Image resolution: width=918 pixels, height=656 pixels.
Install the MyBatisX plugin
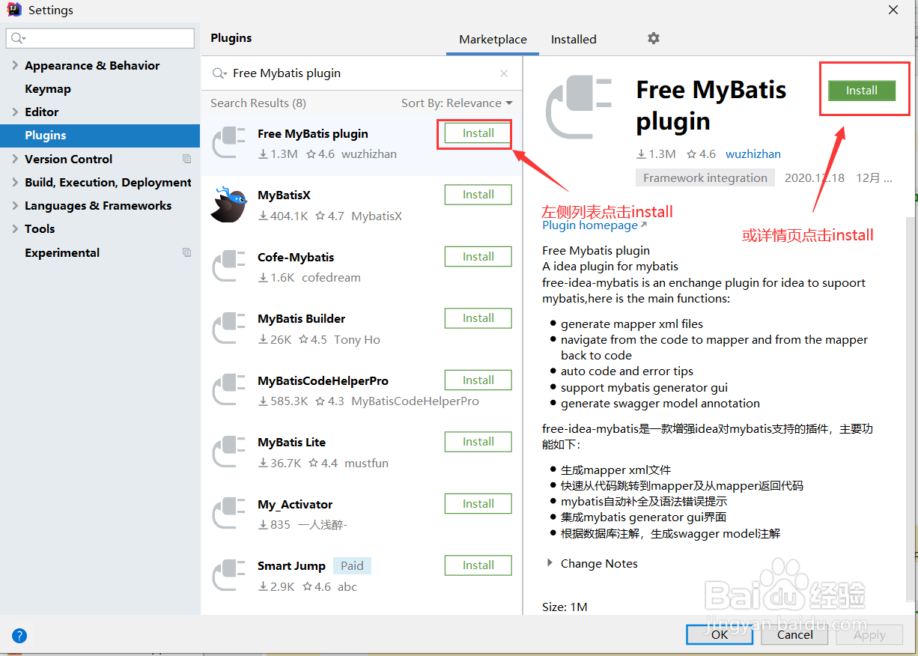478,195
